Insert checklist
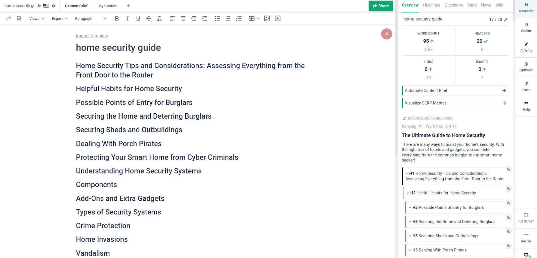Image resolution: width=537 pixels, height=258 pixels. [x=239, y=18]
